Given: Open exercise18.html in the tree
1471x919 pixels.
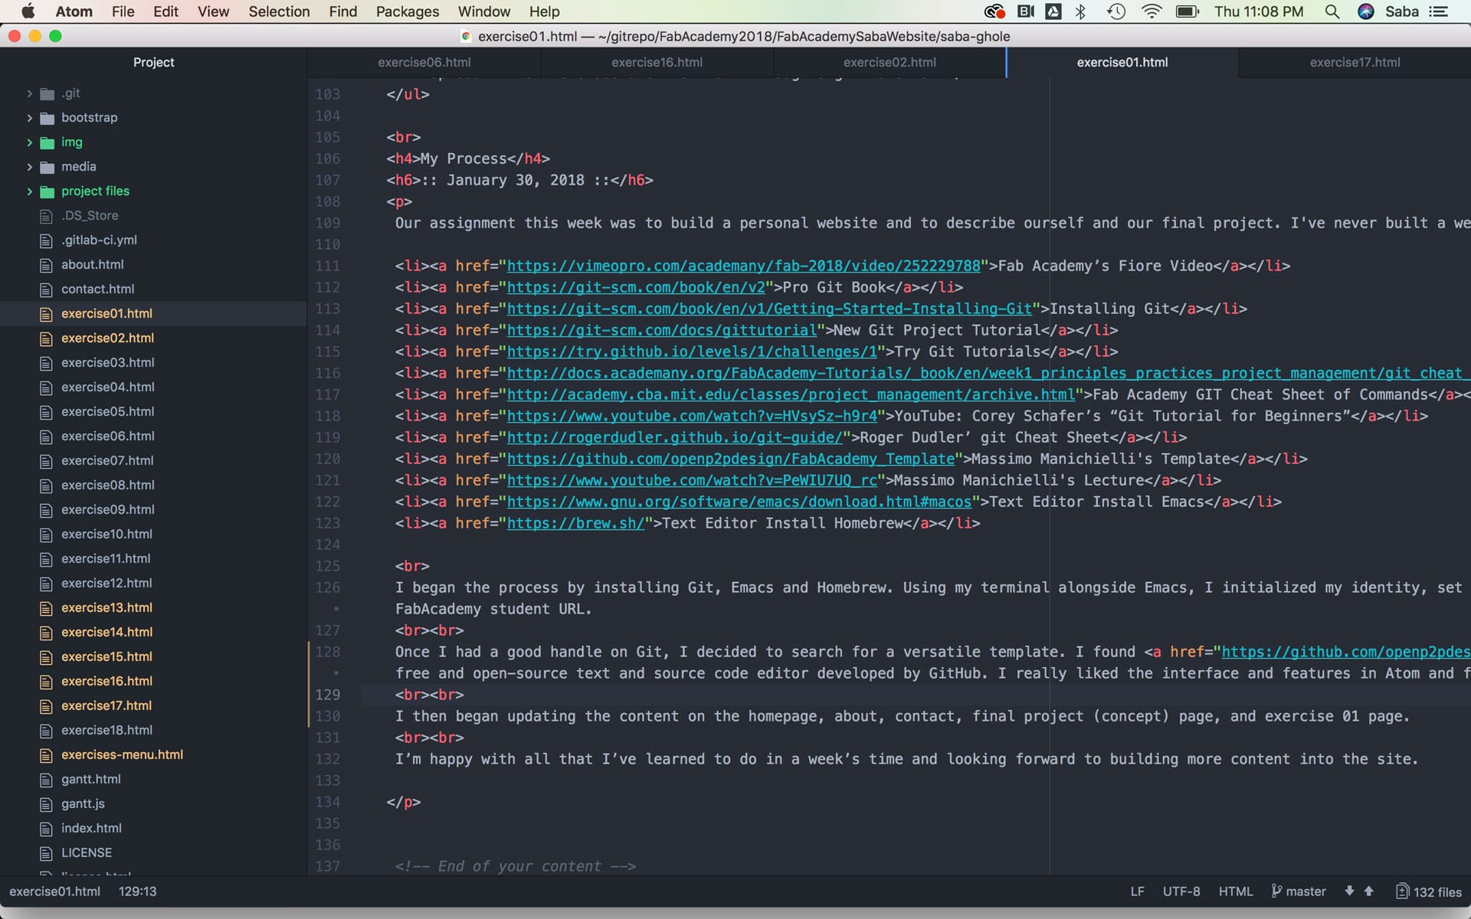Looking at the screenshot, I should click(106, 730).
